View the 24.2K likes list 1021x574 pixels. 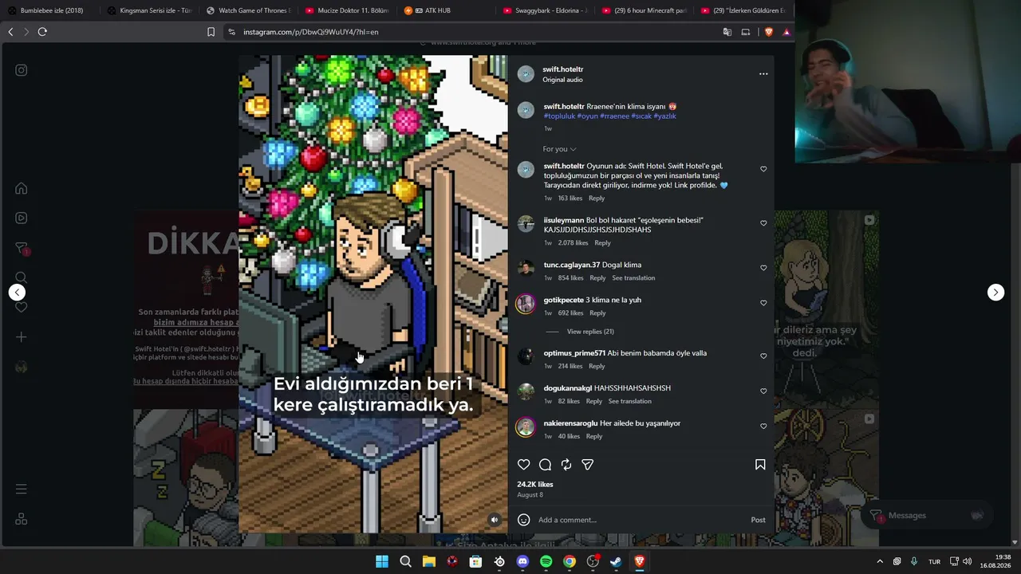click(x=535, y=485)
